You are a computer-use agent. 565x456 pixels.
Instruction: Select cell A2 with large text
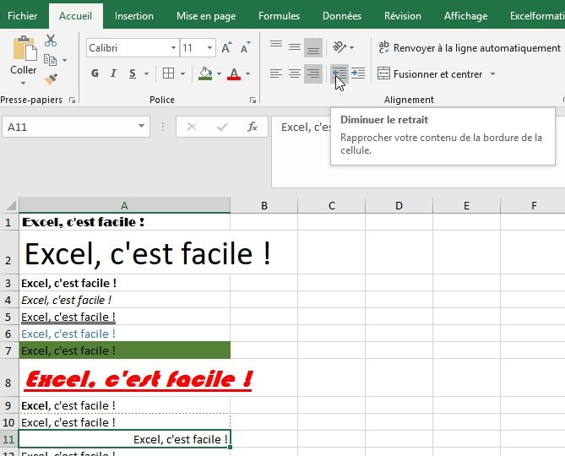coord(124,252)
